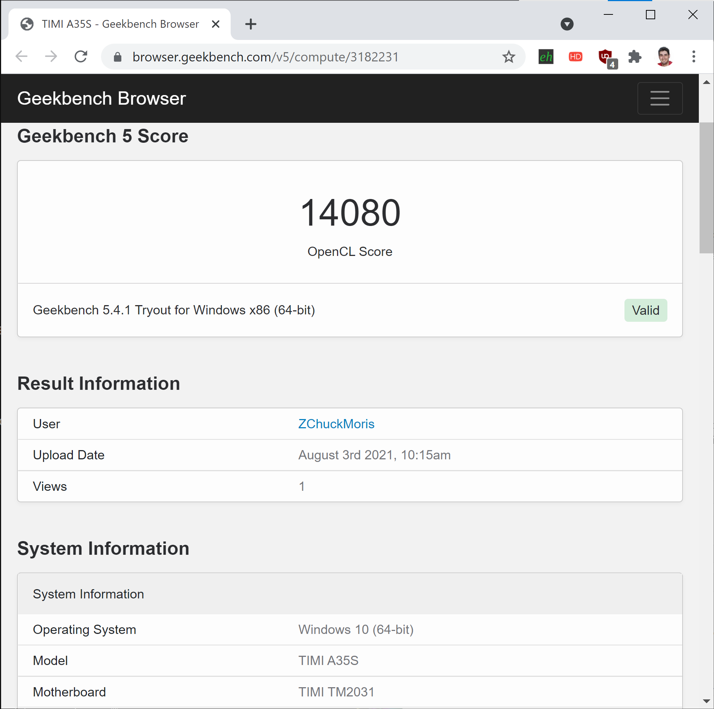Image resolution: width=714 pixels, height=709 pixels.
Task: Select the TIMI A35S Geekbench Browser tab
Action: tap(119, 24)
